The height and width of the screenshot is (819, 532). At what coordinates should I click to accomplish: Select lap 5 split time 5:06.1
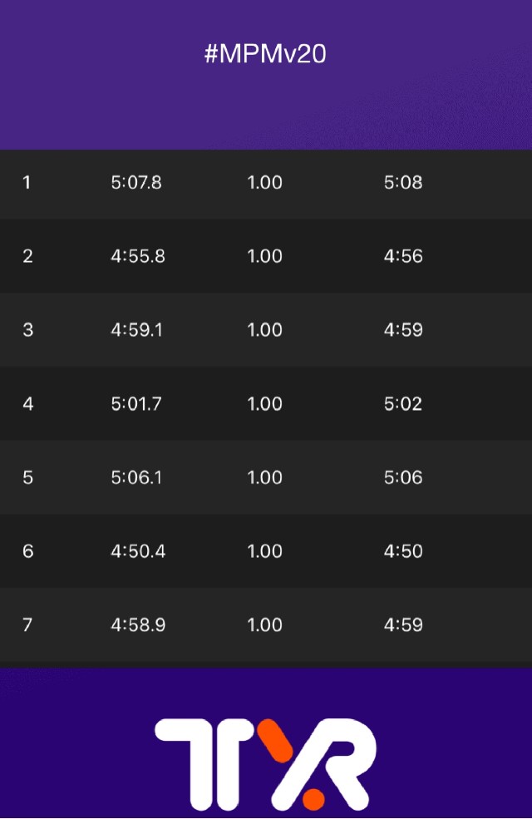coord(136,477)
